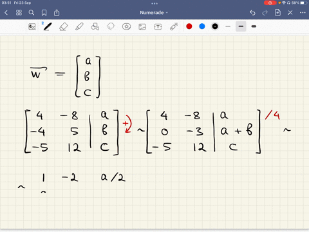The height and width of the screenshot is (232, 309).
Task: Select the Laser pointer tool
Action: pos(174,26)
